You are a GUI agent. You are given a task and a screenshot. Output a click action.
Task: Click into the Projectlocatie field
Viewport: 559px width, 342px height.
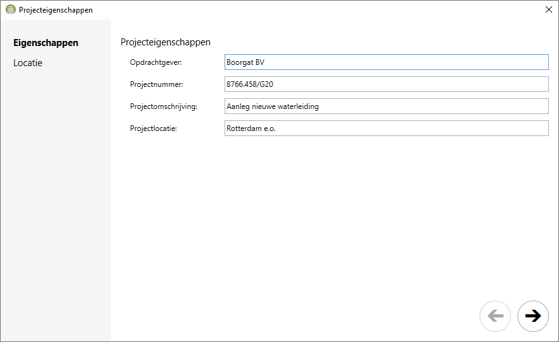pyautogui.click(x=387, y=128)
